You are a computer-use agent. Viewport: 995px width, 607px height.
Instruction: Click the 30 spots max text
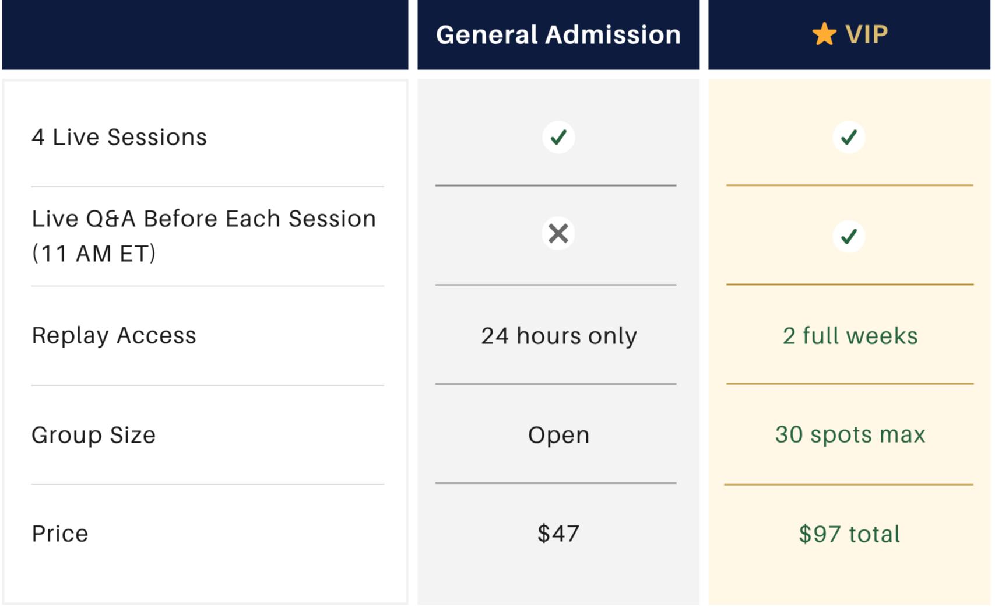[850, 435]
